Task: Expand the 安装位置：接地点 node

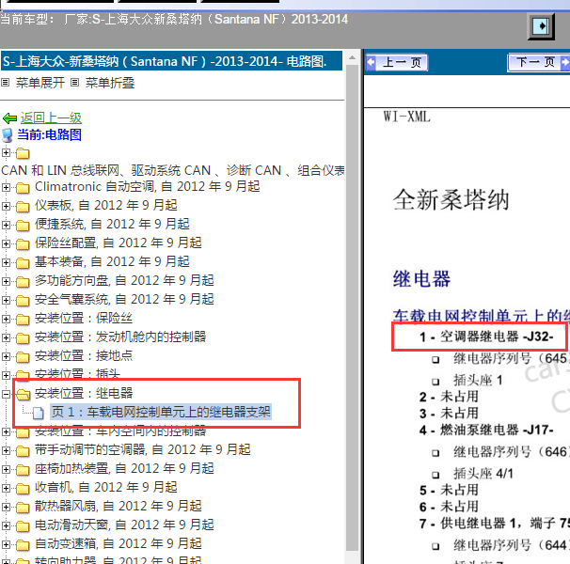Action: (6, 356)
